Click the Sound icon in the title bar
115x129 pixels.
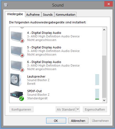[x=6, y=5]
